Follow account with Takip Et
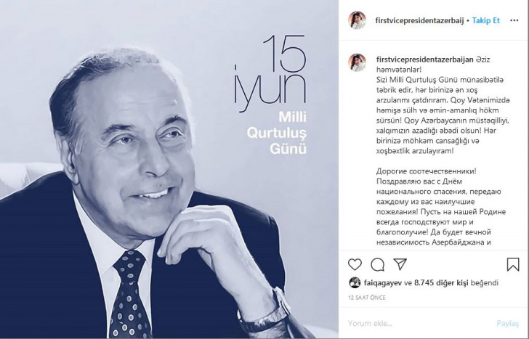Screen dimensions: 529x339 [x=485, y=20]
